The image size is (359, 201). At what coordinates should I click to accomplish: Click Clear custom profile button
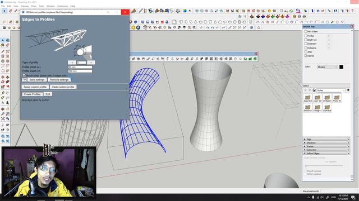pos(63,87)
